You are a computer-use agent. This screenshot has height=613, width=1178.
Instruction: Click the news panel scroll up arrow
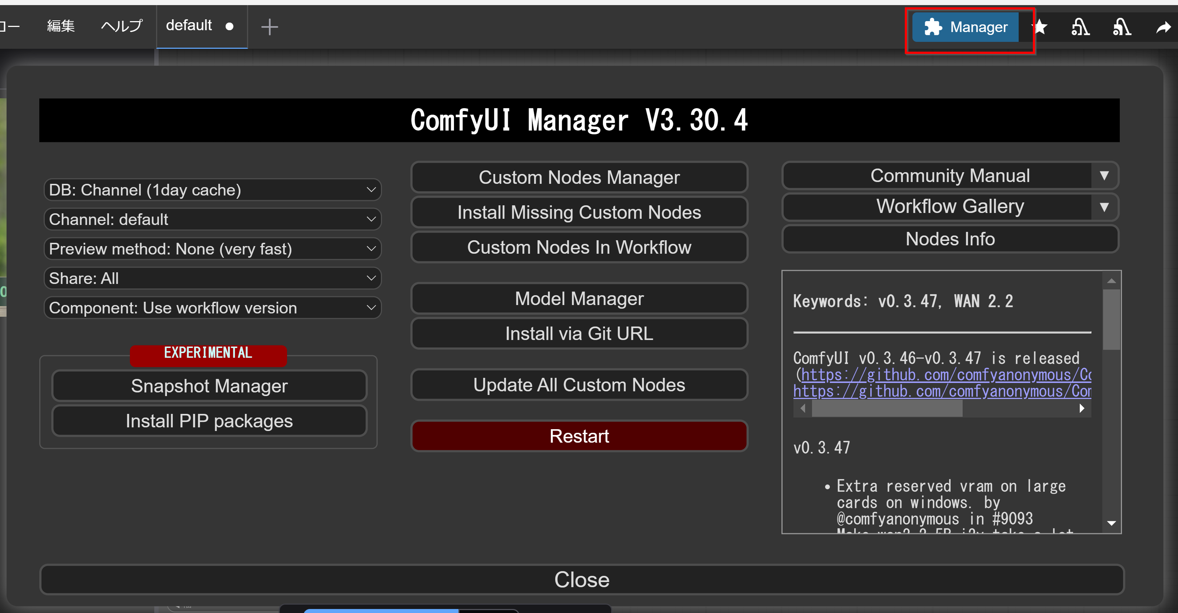[x=1111, y=280]
